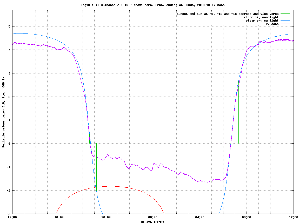Click the green marker line just before 20:00

coord(104,179)
